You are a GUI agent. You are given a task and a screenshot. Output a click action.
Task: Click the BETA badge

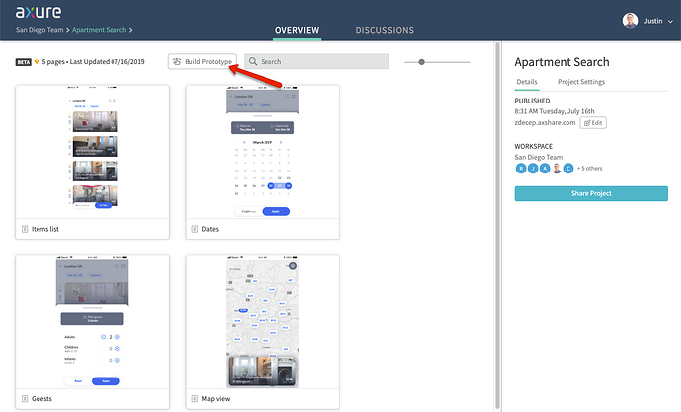[24, 62]
